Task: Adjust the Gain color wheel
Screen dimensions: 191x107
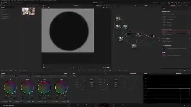Action: (44, 87)
